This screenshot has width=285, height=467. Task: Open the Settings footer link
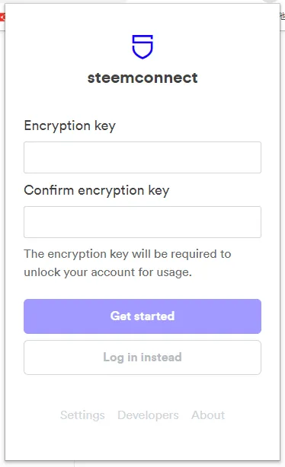[x=82, y=415]
